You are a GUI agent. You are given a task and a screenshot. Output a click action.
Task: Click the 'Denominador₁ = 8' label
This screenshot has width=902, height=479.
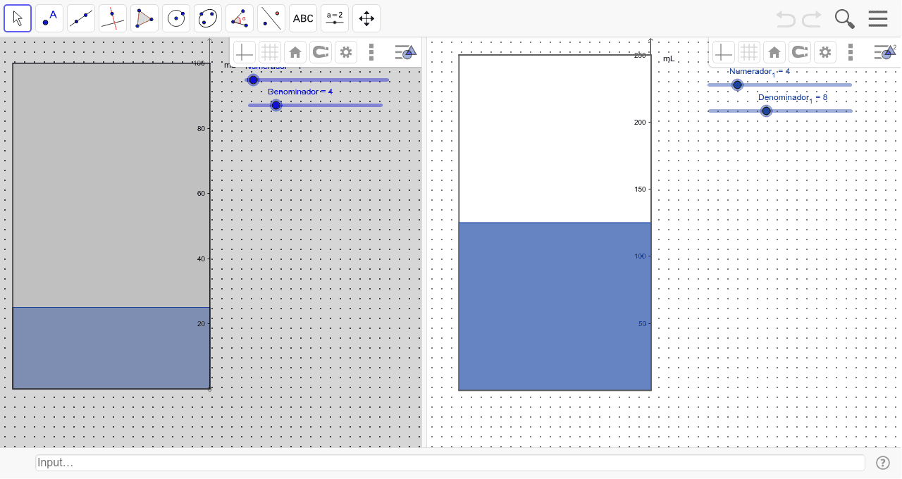click(793, 98)
